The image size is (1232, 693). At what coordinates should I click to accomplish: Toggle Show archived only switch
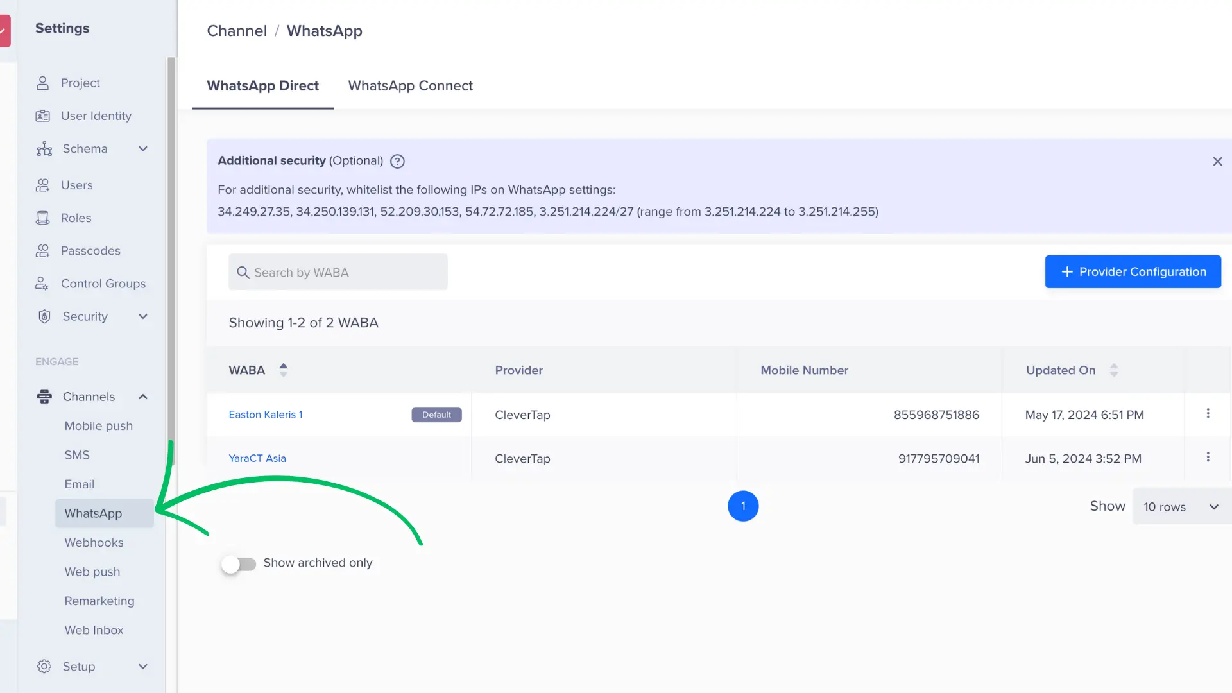pyautogui.click(x=239, y=564)
